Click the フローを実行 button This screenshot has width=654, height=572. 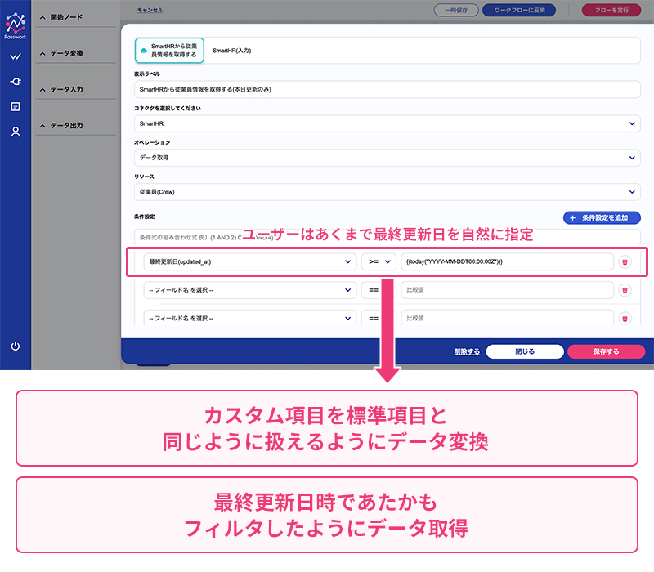(611, 10)
